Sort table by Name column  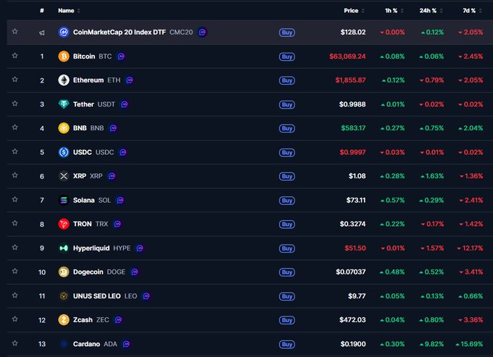pos(69,11)
